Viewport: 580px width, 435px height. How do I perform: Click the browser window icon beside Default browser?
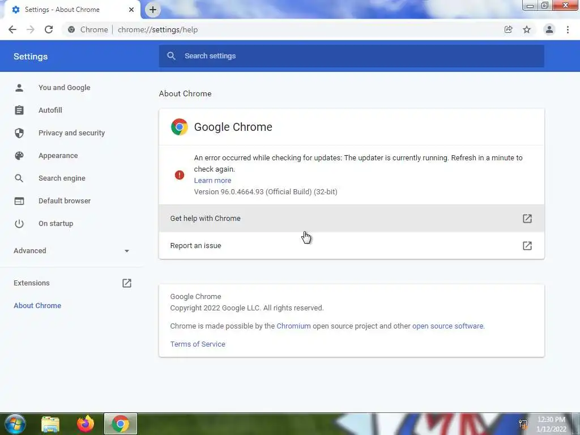[19, 201]
